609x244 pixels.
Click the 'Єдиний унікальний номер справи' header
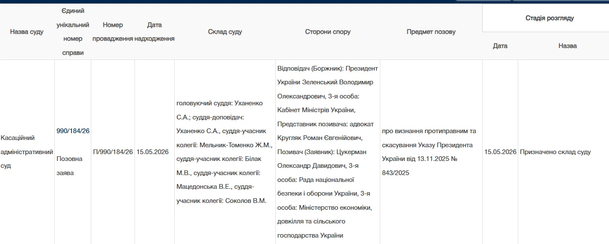pyautogui.click(x=73, y=32)
